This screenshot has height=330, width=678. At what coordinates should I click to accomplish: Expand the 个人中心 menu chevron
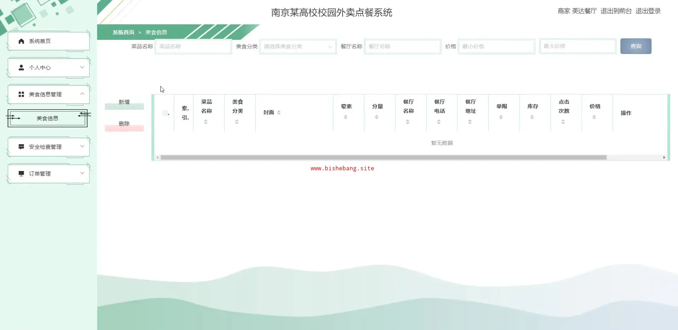tap(82, 67)
